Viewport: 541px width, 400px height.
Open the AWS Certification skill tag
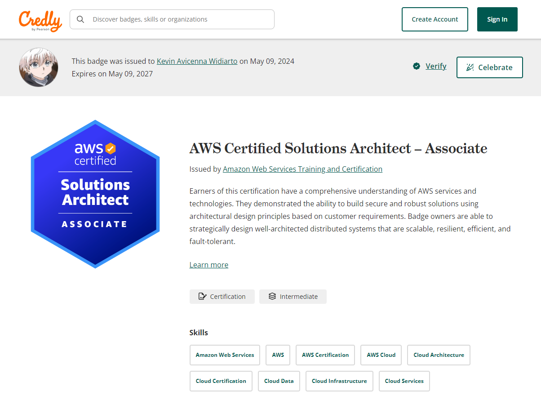325,355
